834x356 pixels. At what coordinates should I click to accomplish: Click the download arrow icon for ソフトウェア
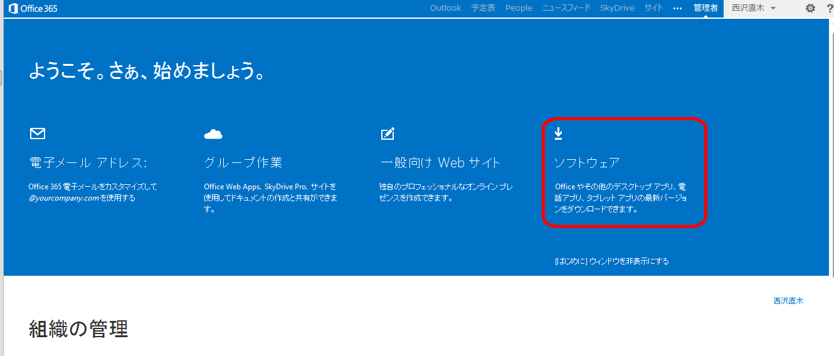click(559, 133)
